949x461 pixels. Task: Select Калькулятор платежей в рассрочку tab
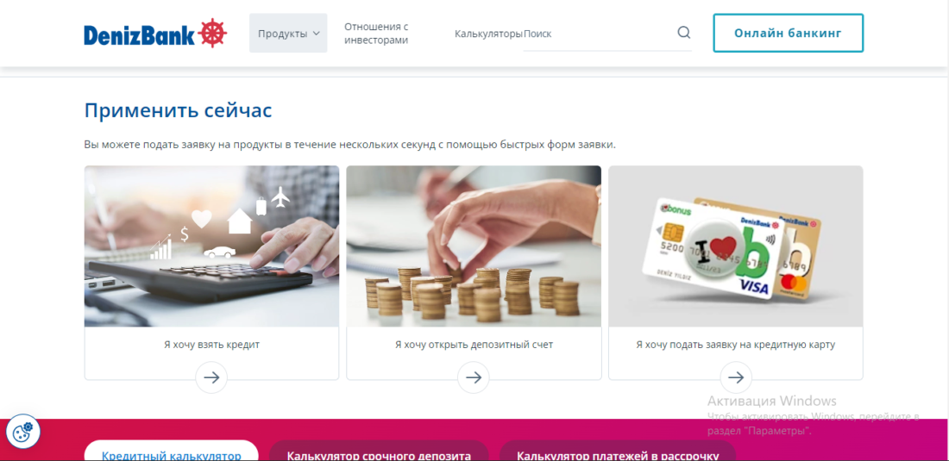pyautogui.click(x=618, y=451)
